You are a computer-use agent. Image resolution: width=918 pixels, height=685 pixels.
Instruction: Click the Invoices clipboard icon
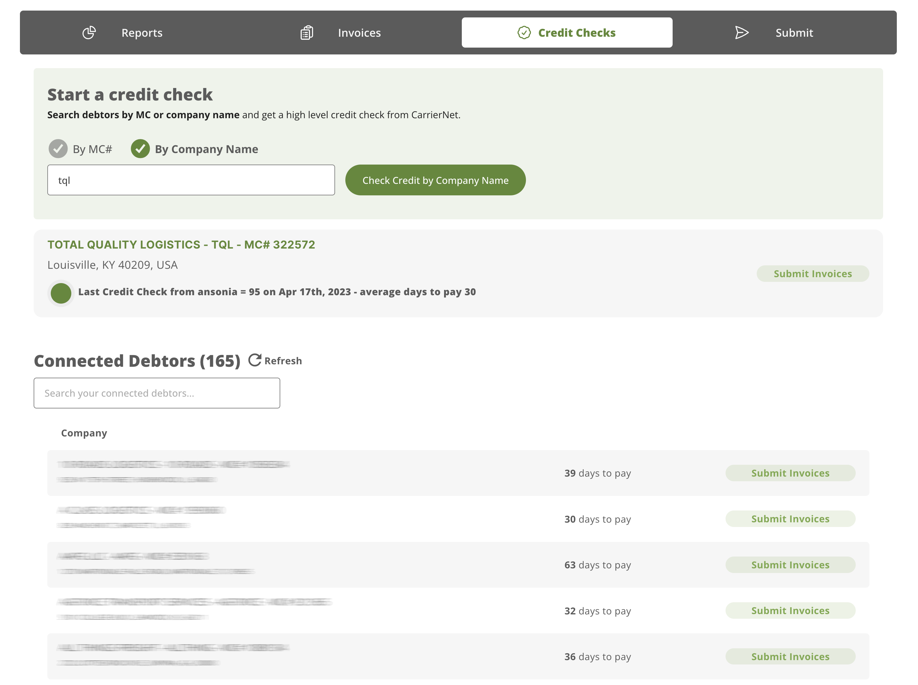[307, 32]
